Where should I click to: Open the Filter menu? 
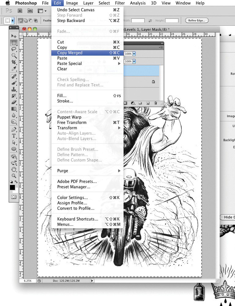(x=120, y=3)
